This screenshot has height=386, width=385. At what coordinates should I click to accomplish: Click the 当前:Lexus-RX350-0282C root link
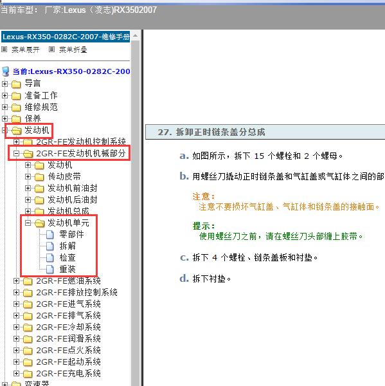(71, 71)
